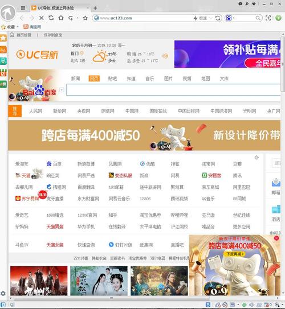Open the screenshot capture tool
This screenshot has height=309, width=285.
click(268, 18)
